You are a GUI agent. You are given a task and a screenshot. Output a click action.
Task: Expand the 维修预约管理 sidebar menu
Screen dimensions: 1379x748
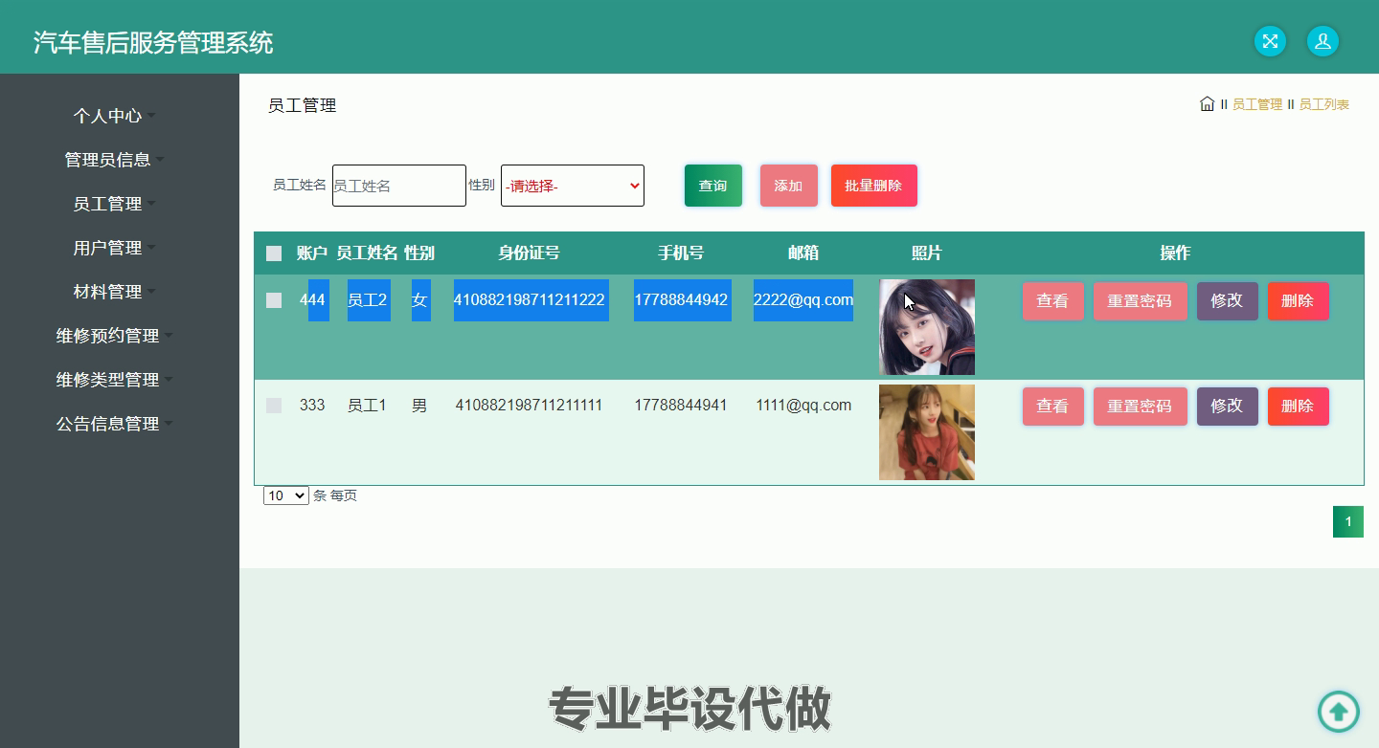115,336
